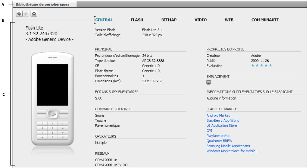Viewport: 307px width, 168px height.
Task: Click the back arrow navigation icon
Action: click(19, 14)
